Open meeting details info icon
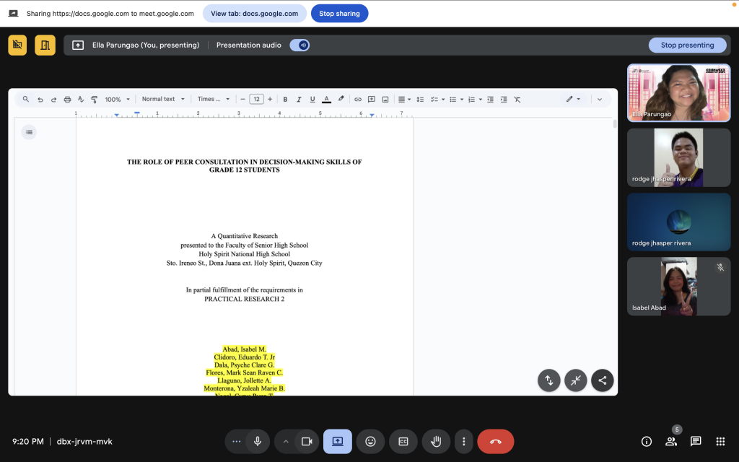The height and width of the screenshot is (462, 739). click(647, 441)
